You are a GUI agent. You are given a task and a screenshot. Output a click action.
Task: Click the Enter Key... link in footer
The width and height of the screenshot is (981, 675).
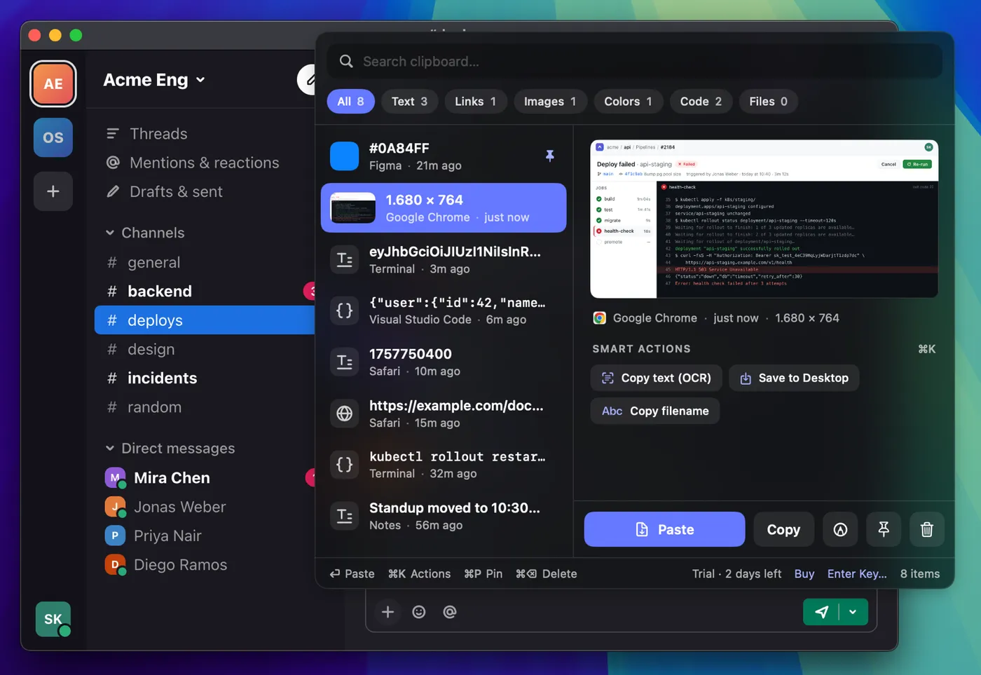[857, 574]
